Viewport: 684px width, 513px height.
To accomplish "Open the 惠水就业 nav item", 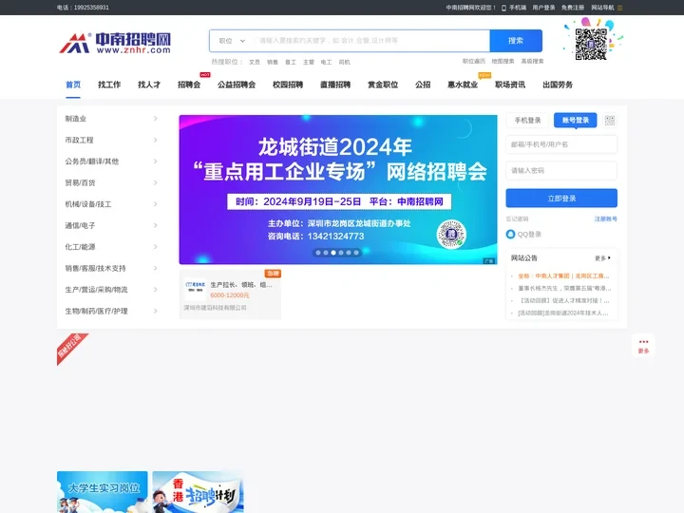I will 463,85.
